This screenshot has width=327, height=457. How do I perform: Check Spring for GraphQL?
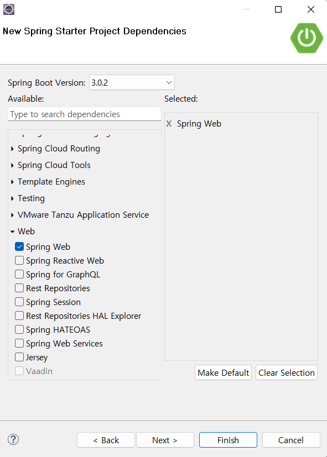tap(19, 274)
